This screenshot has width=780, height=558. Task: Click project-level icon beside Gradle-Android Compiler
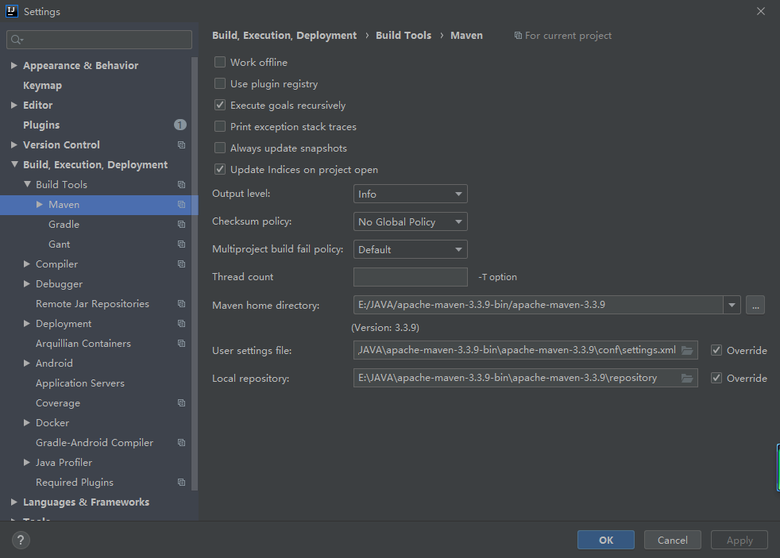tap(182, 443)
